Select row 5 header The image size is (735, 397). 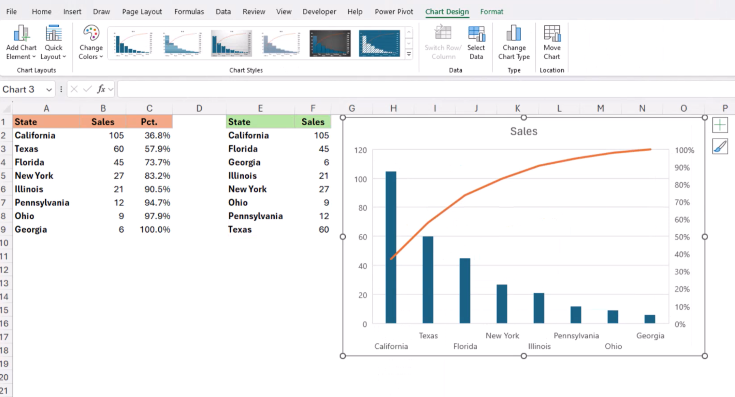coord(4,176)
